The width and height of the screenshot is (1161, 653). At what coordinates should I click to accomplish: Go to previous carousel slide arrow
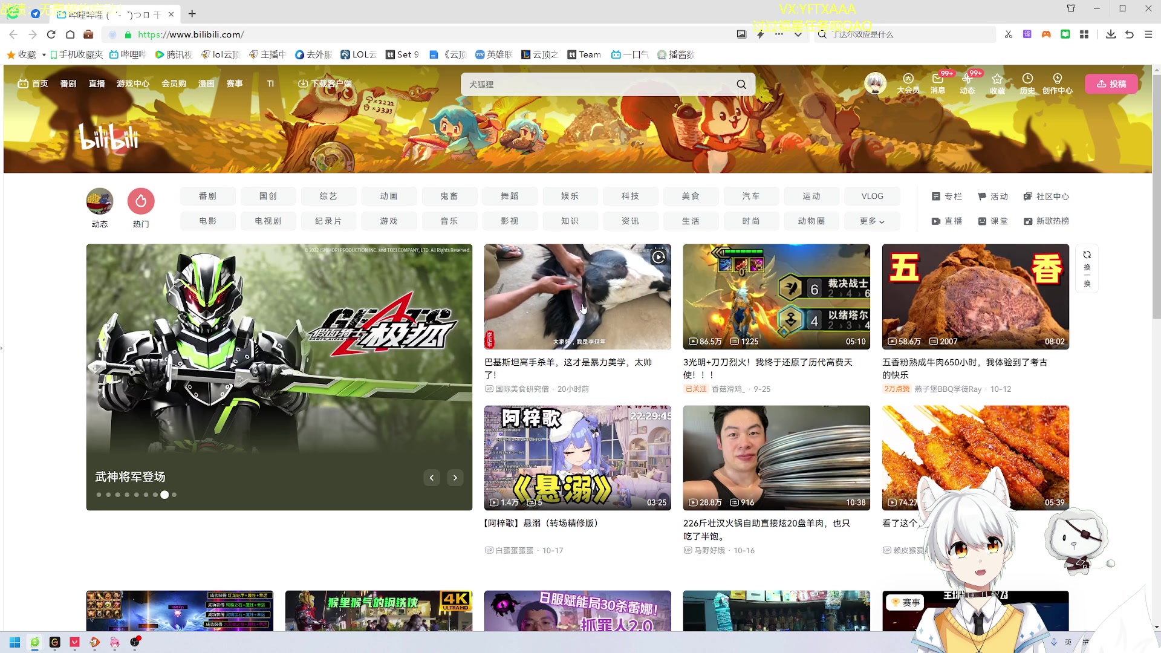[x=432, y=478]
